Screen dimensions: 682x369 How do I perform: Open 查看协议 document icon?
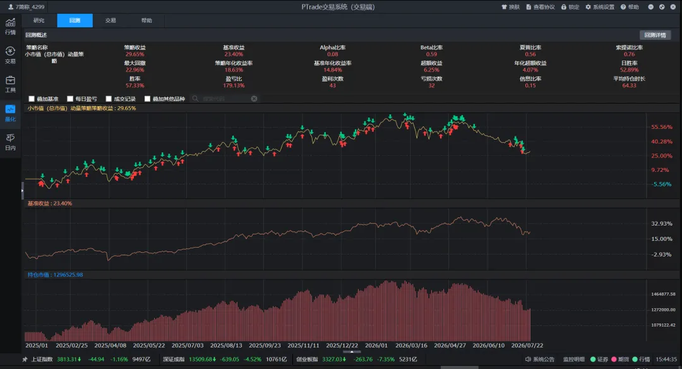(x=529, y=7)
